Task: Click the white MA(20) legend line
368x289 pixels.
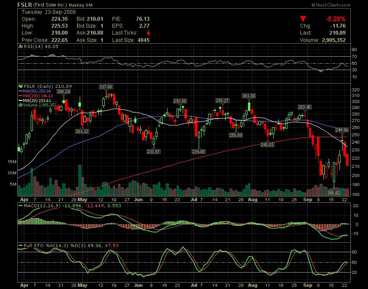Action: (21, 100)
